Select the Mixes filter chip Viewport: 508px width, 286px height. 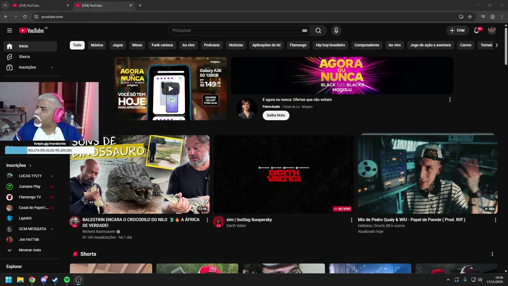coord(137,45)
